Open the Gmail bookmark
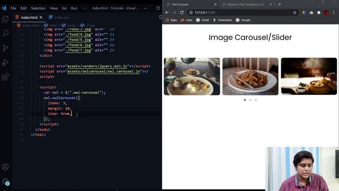 (x=202, y=20)
